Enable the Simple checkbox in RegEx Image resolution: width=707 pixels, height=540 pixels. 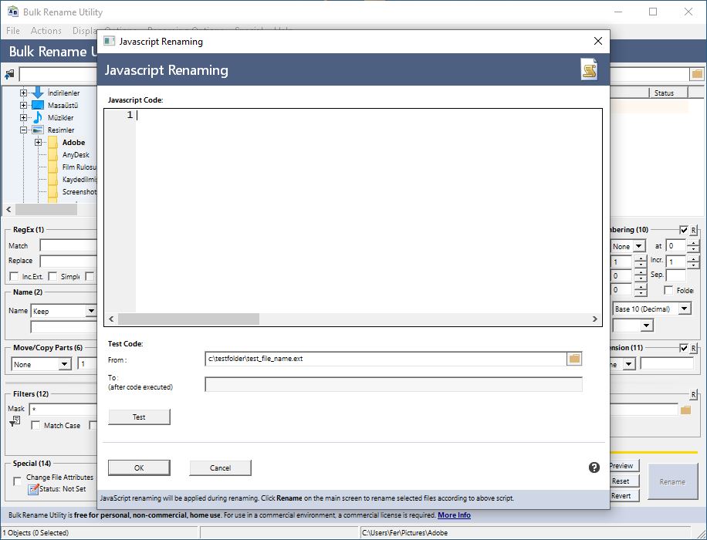point(52,276)
